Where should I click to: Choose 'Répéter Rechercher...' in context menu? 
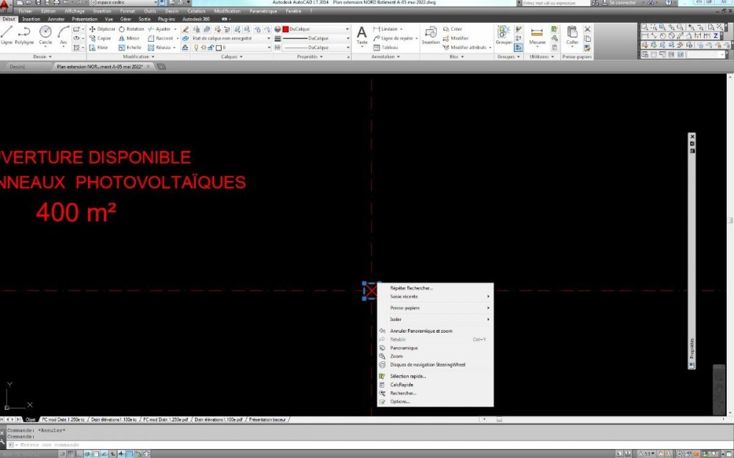tap(435, 288)
